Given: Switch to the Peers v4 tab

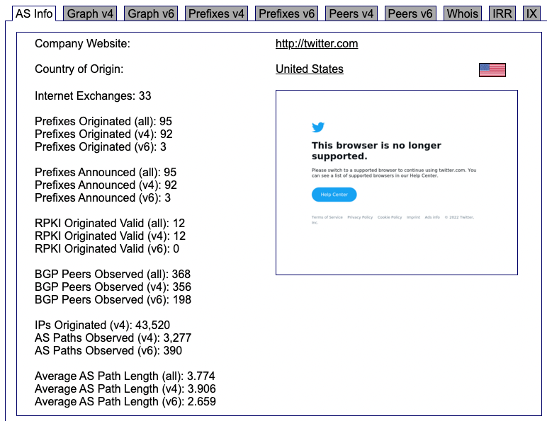Looking at the screenshot, I should coord(351,13).
